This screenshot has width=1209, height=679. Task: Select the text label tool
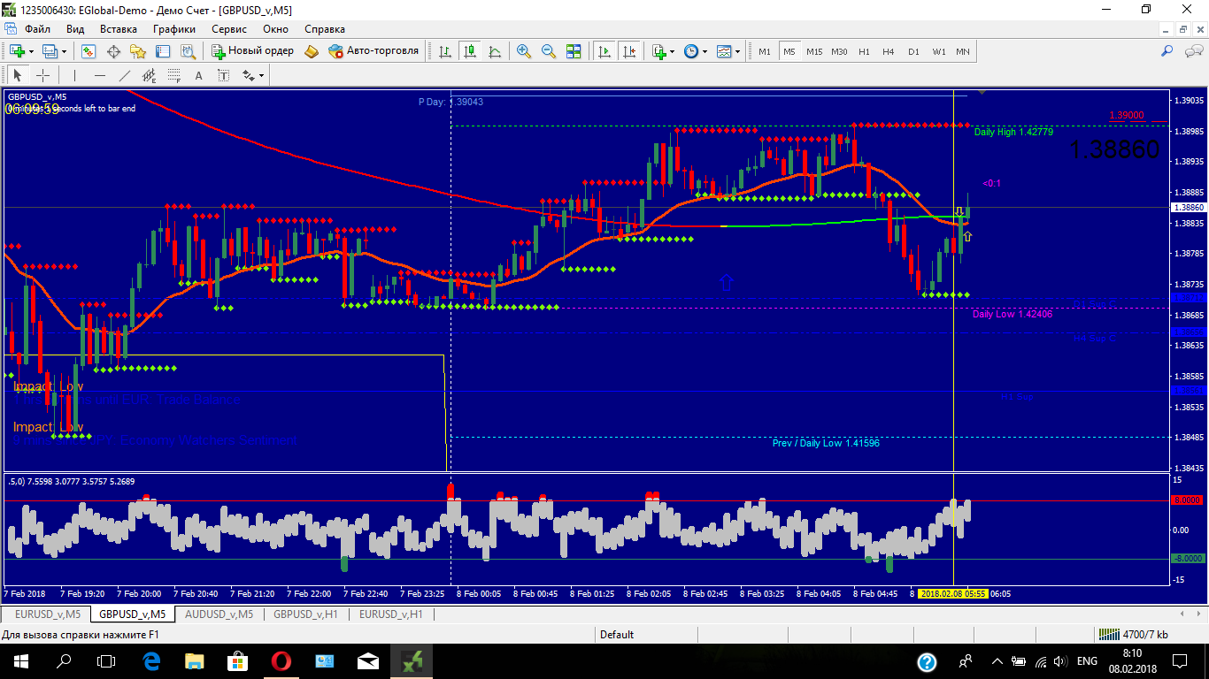[224, 76]
